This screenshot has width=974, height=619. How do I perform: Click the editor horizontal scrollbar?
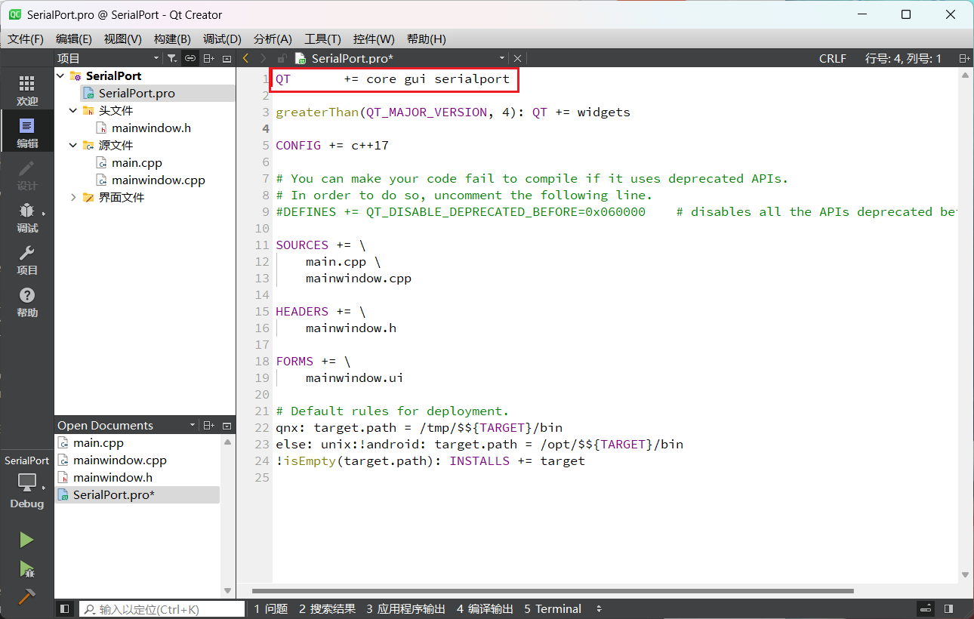tap(552, 591)
